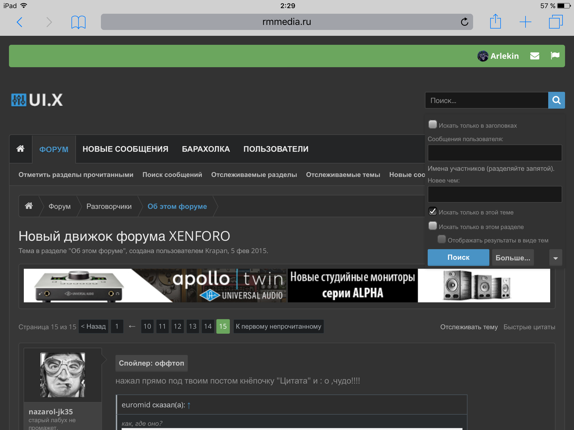Screen dimensions: 574x430
Task: Uncheck search only this thread
Action: [x=433, y=211]
